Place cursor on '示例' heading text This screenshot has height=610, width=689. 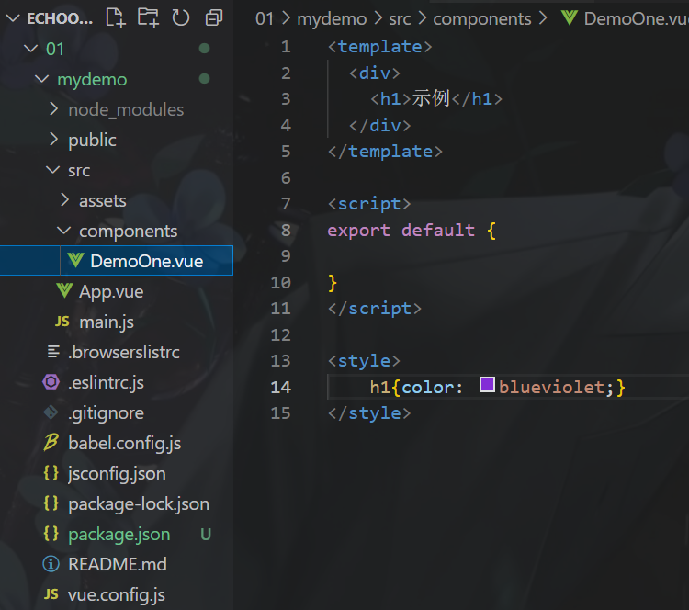point(431,98)
